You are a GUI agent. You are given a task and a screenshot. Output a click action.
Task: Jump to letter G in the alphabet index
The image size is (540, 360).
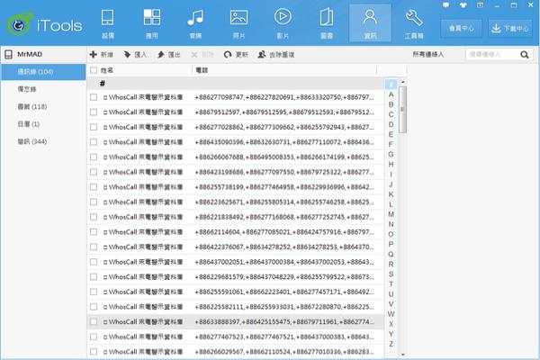pos(391,154)
